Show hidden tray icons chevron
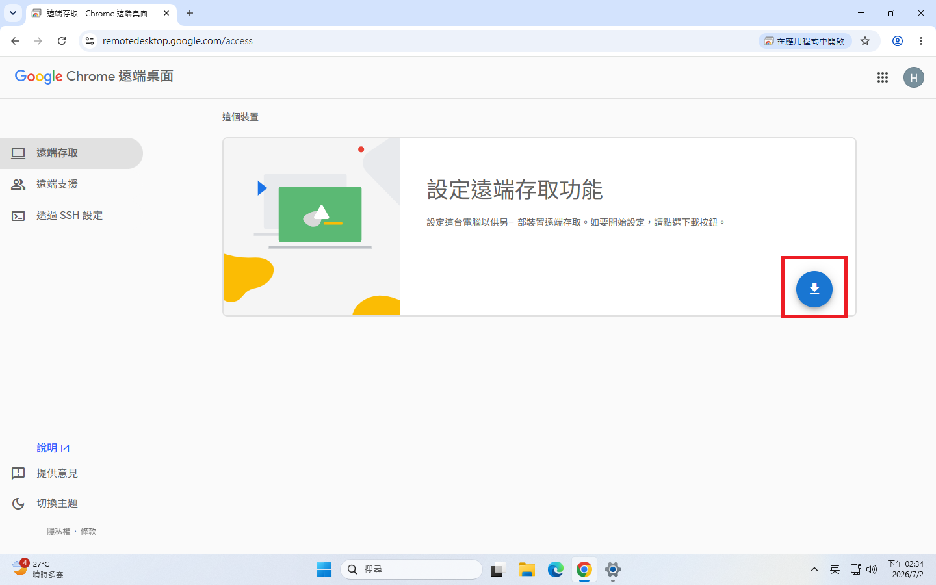Screen dimensions: 936x585 814,570
